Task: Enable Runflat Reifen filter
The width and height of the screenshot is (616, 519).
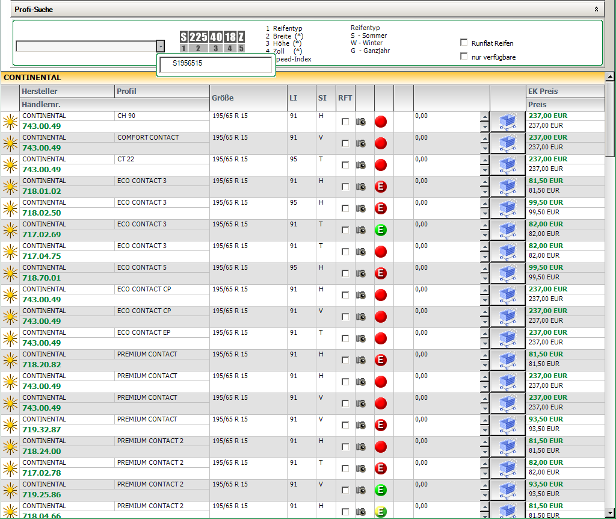Action: pos(464,43)
